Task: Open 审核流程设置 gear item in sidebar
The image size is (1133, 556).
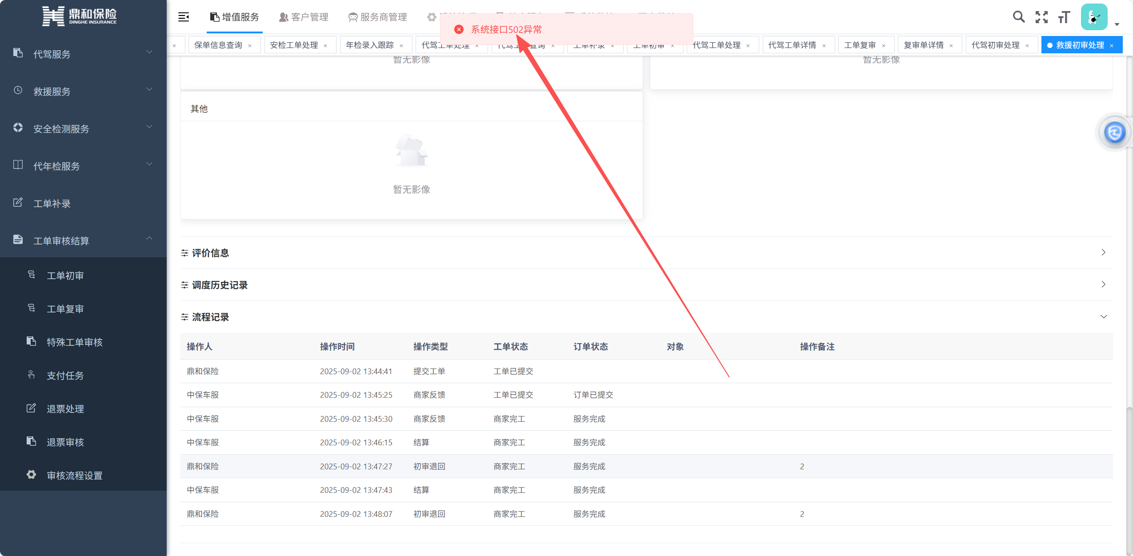Action: point(74,475)
